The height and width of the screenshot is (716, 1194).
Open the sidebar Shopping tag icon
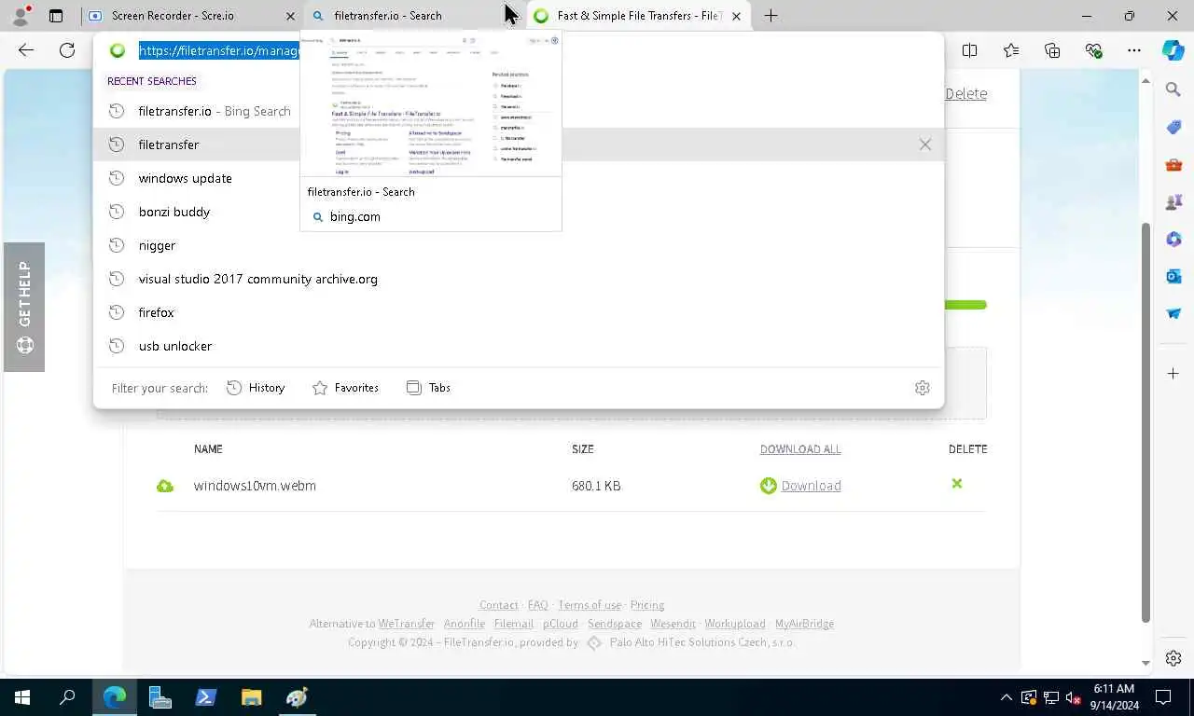tap(1173, 127)
